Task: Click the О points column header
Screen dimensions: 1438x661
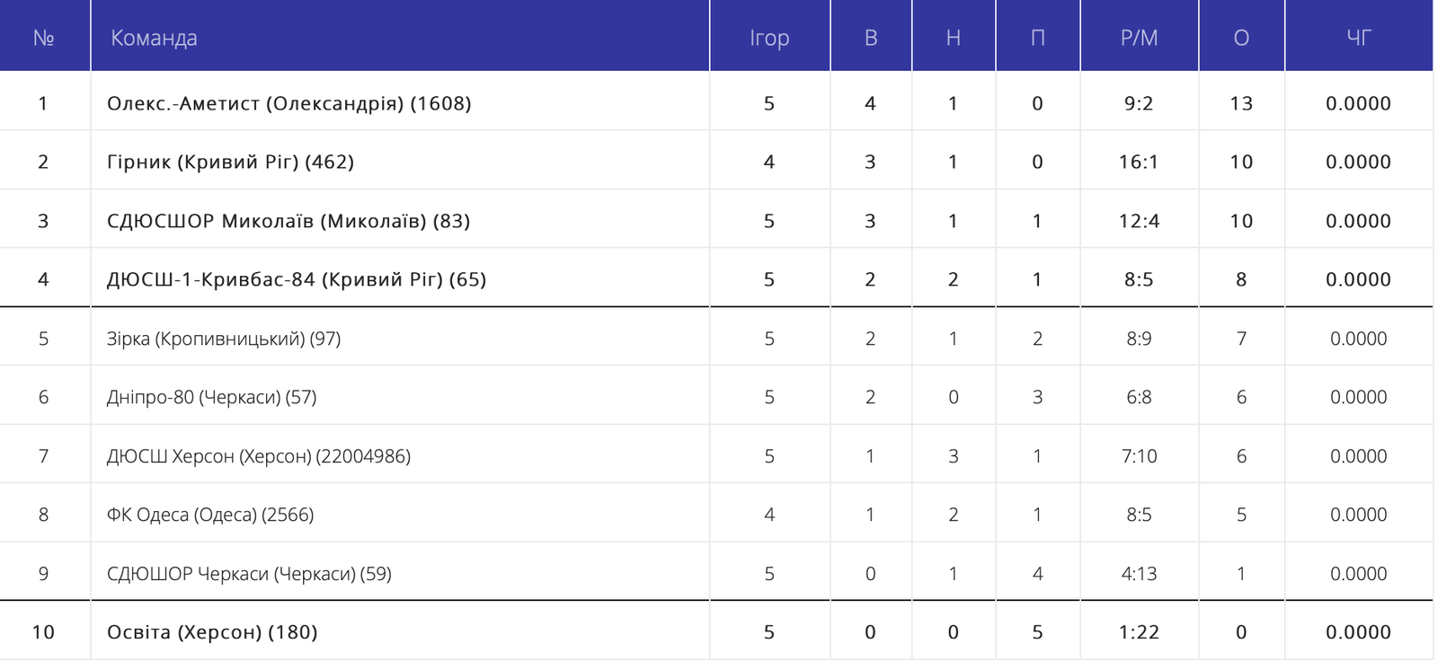Action: pyautogui.click(x=1241, y=38)
